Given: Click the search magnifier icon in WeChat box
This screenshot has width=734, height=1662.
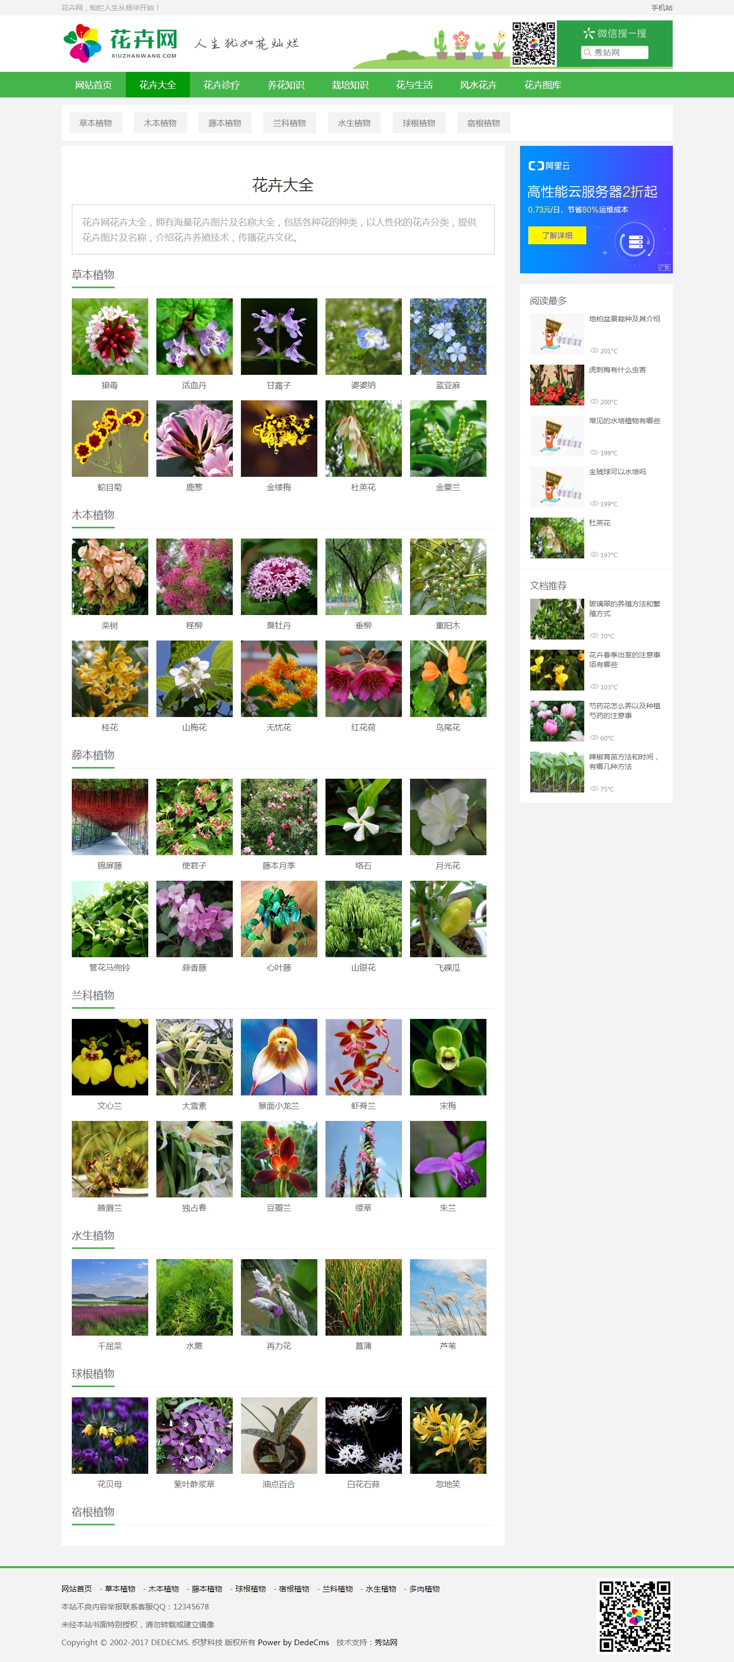Looking at the screenshot, I should (x=587, y=52).
